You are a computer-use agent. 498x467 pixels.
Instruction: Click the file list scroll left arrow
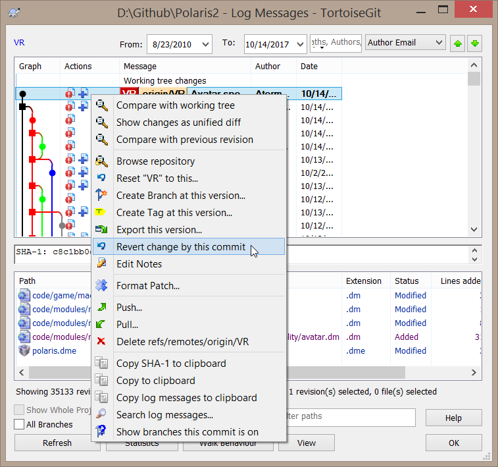[22, 373]
